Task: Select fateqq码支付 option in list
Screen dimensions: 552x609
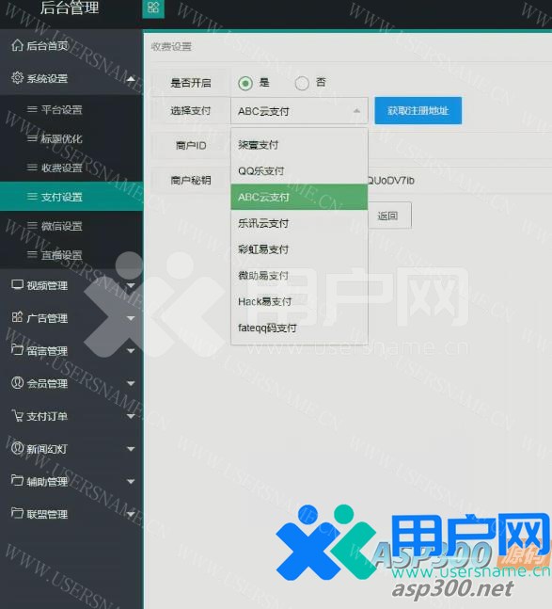Action: 299,329
